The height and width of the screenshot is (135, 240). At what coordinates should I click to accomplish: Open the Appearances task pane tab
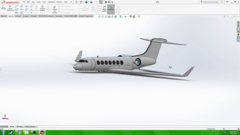238,34
